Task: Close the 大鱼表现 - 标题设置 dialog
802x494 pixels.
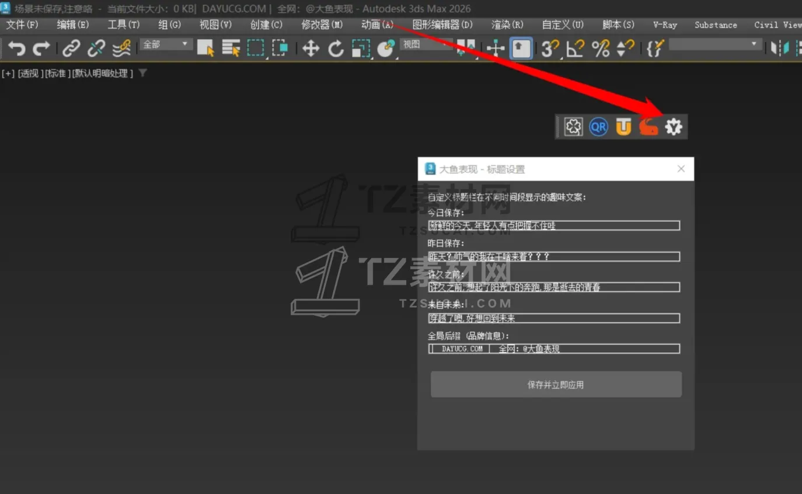Action: pos(681,169)
